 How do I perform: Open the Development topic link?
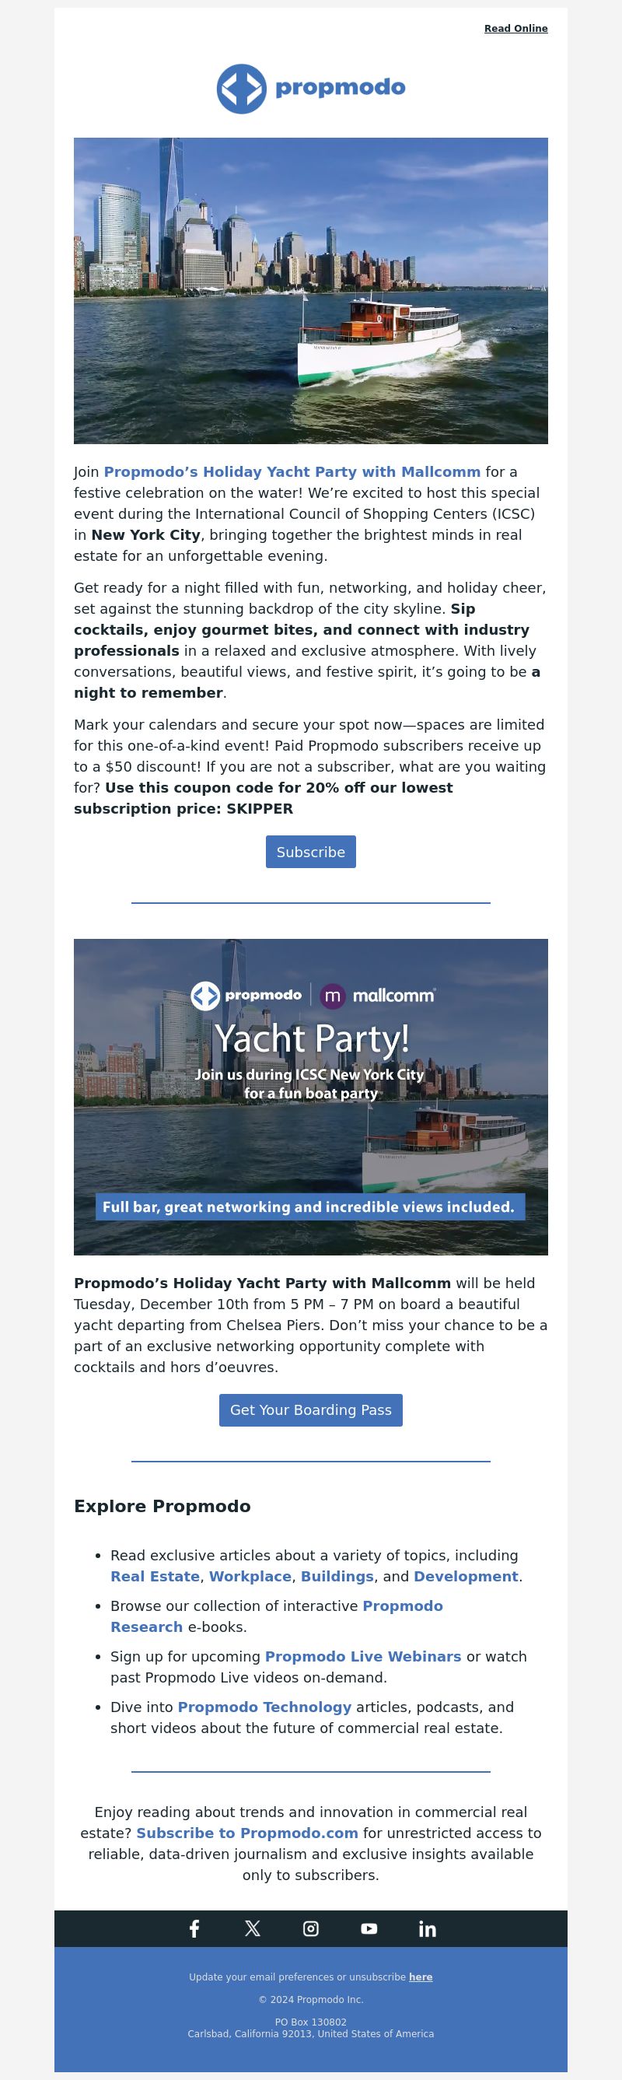click(466, 1576)
